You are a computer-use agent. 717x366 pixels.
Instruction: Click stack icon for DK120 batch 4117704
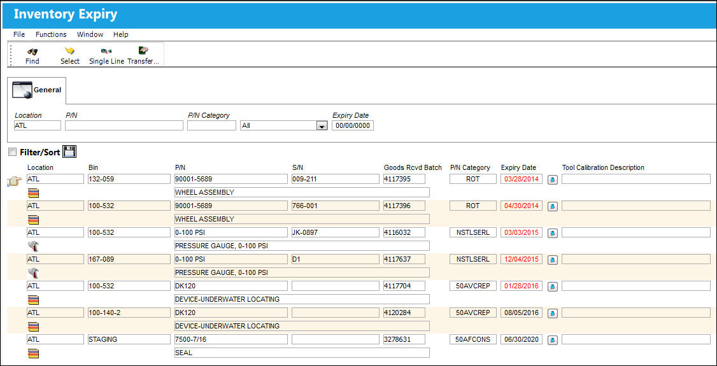point(33,300)
